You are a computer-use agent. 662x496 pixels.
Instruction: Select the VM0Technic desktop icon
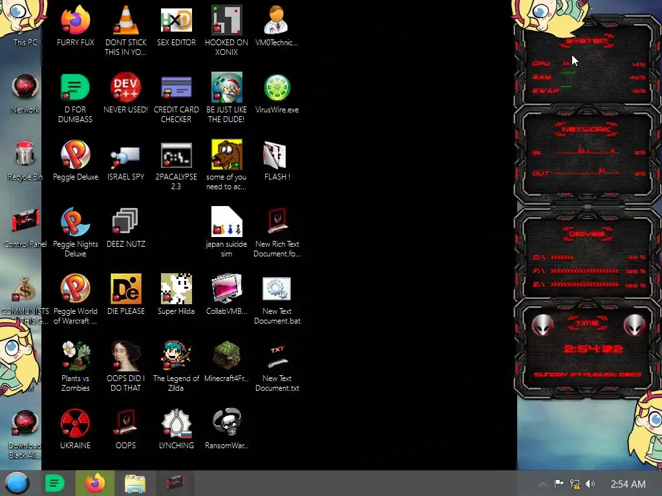pyautogui.click(x=277, y=25)
